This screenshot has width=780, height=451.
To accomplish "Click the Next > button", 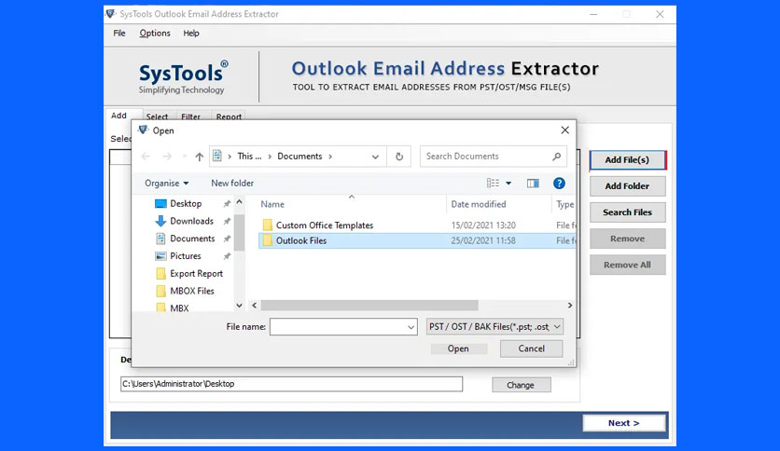I will coord(624,423).
